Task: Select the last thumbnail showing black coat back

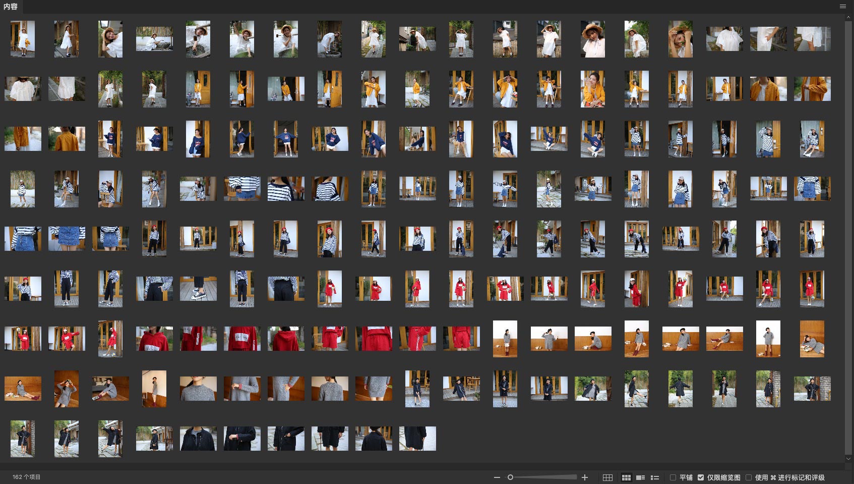Action: (417, 439)
